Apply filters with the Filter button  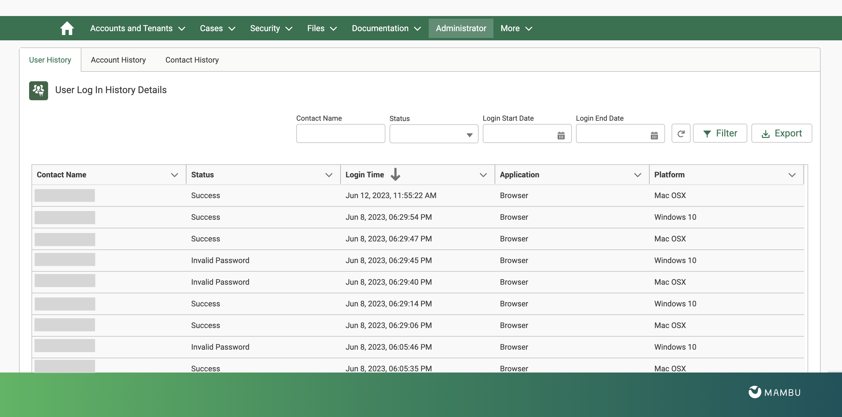(x=720, y=133)
